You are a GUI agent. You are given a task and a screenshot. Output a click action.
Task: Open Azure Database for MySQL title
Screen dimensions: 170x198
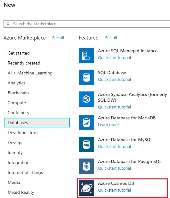tap(125, 140)
